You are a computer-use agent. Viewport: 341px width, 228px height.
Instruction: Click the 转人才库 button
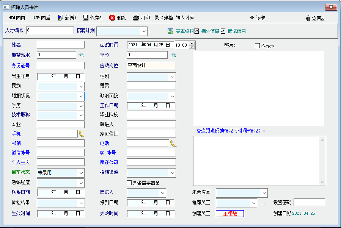pos(185,18)
